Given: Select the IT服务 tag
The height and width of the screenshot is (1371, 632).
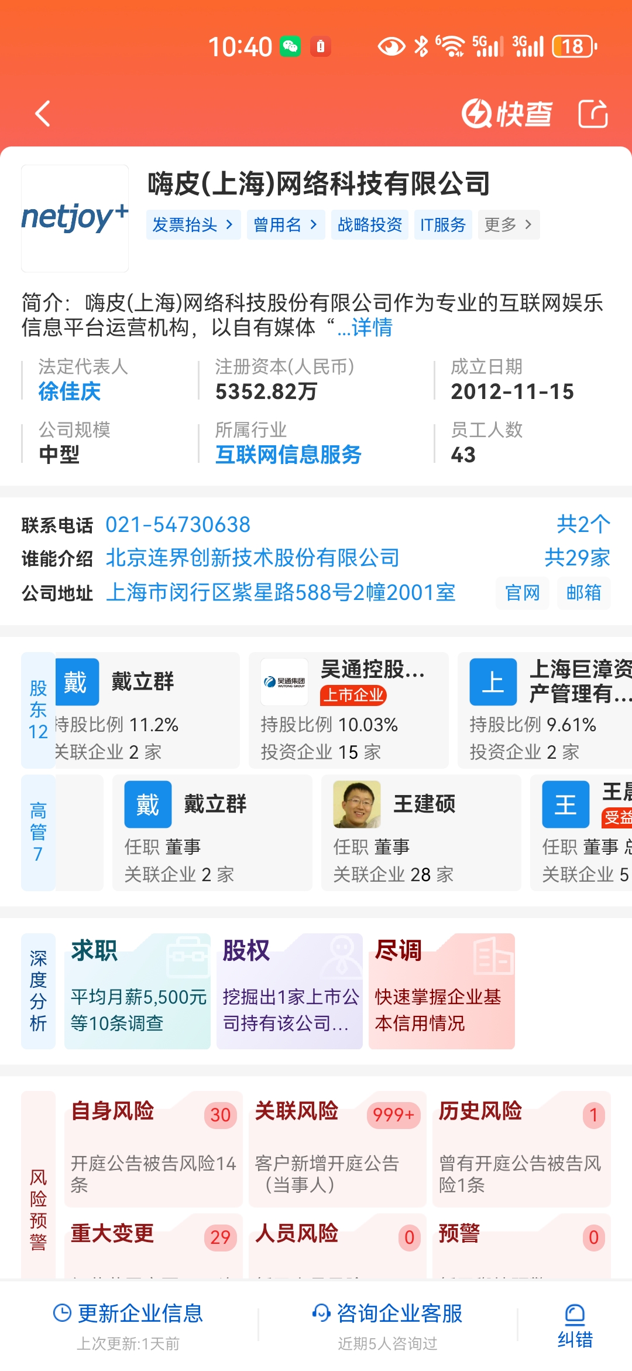Looking at the screenshot, I should (443, 225).
